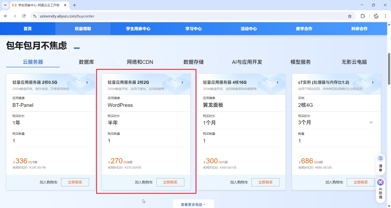This screenshot has height=208, width=391.
Task: Go back to the previous page
Action: (x=5, y=16)
